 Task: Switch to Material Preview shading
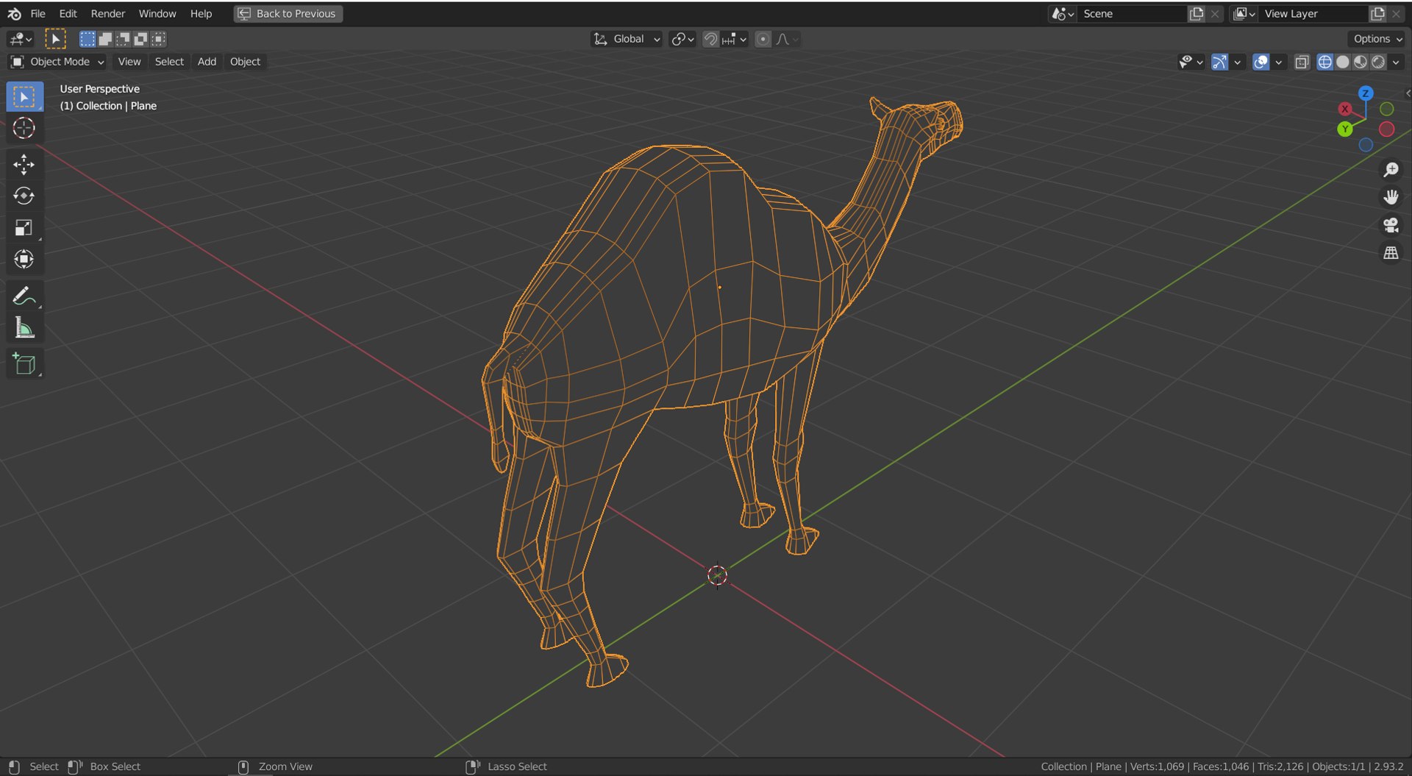(x=1360, y=62)
